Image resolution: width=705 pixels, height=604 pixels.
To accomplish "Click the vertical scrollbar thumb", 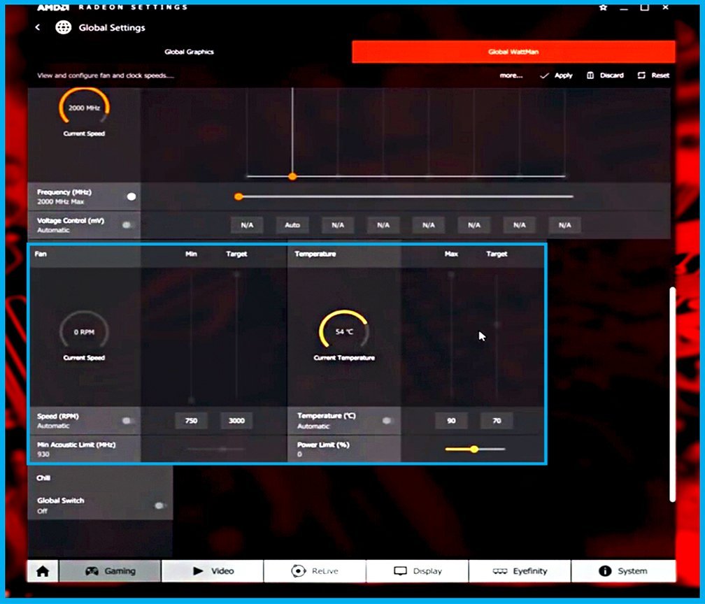I will tap(672, 394).
